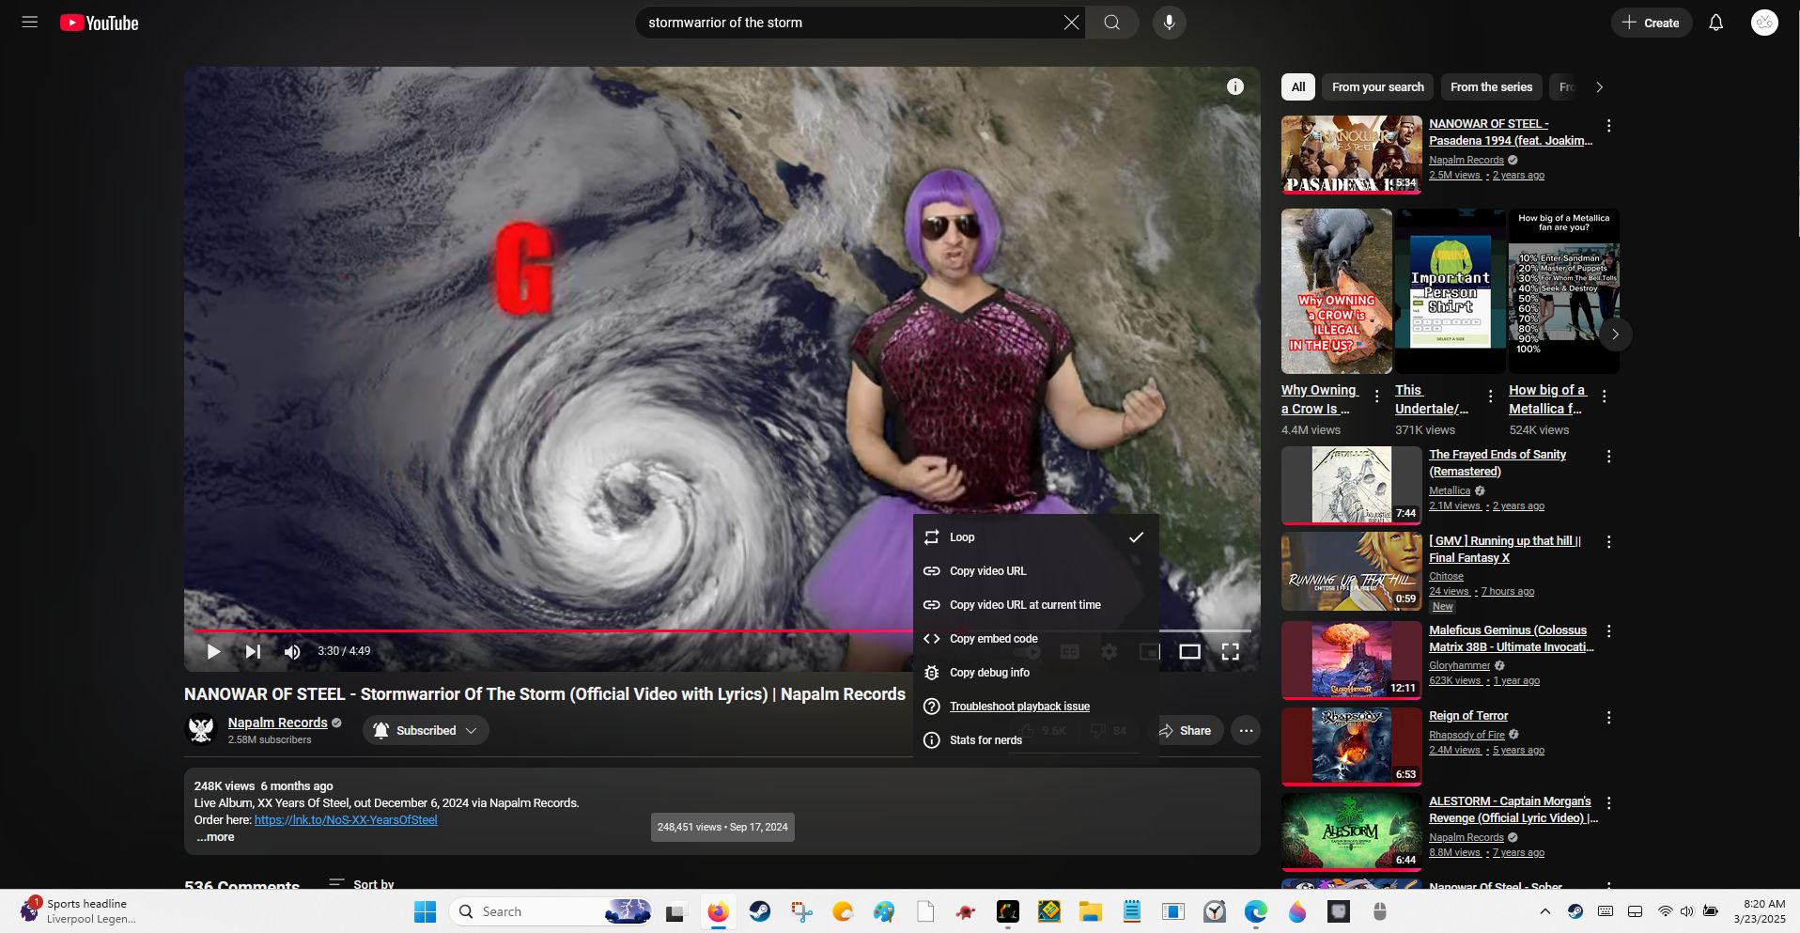Open options for Maleficus Geminus video

1608,631
